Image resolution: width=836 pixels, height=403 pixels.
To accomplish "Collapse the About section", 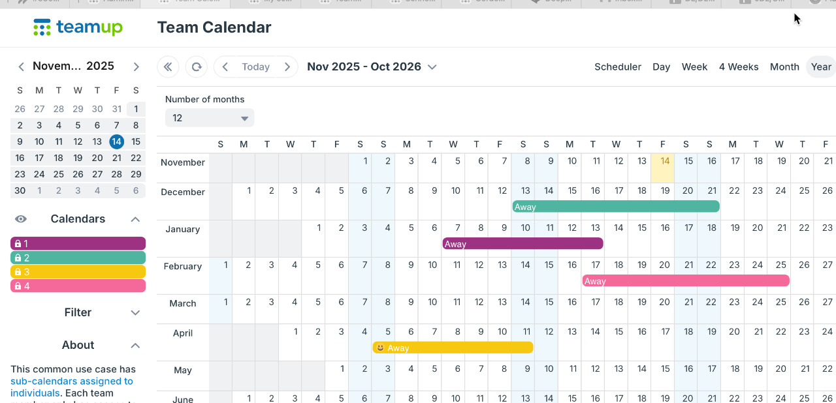I will [x=135, y=345].
